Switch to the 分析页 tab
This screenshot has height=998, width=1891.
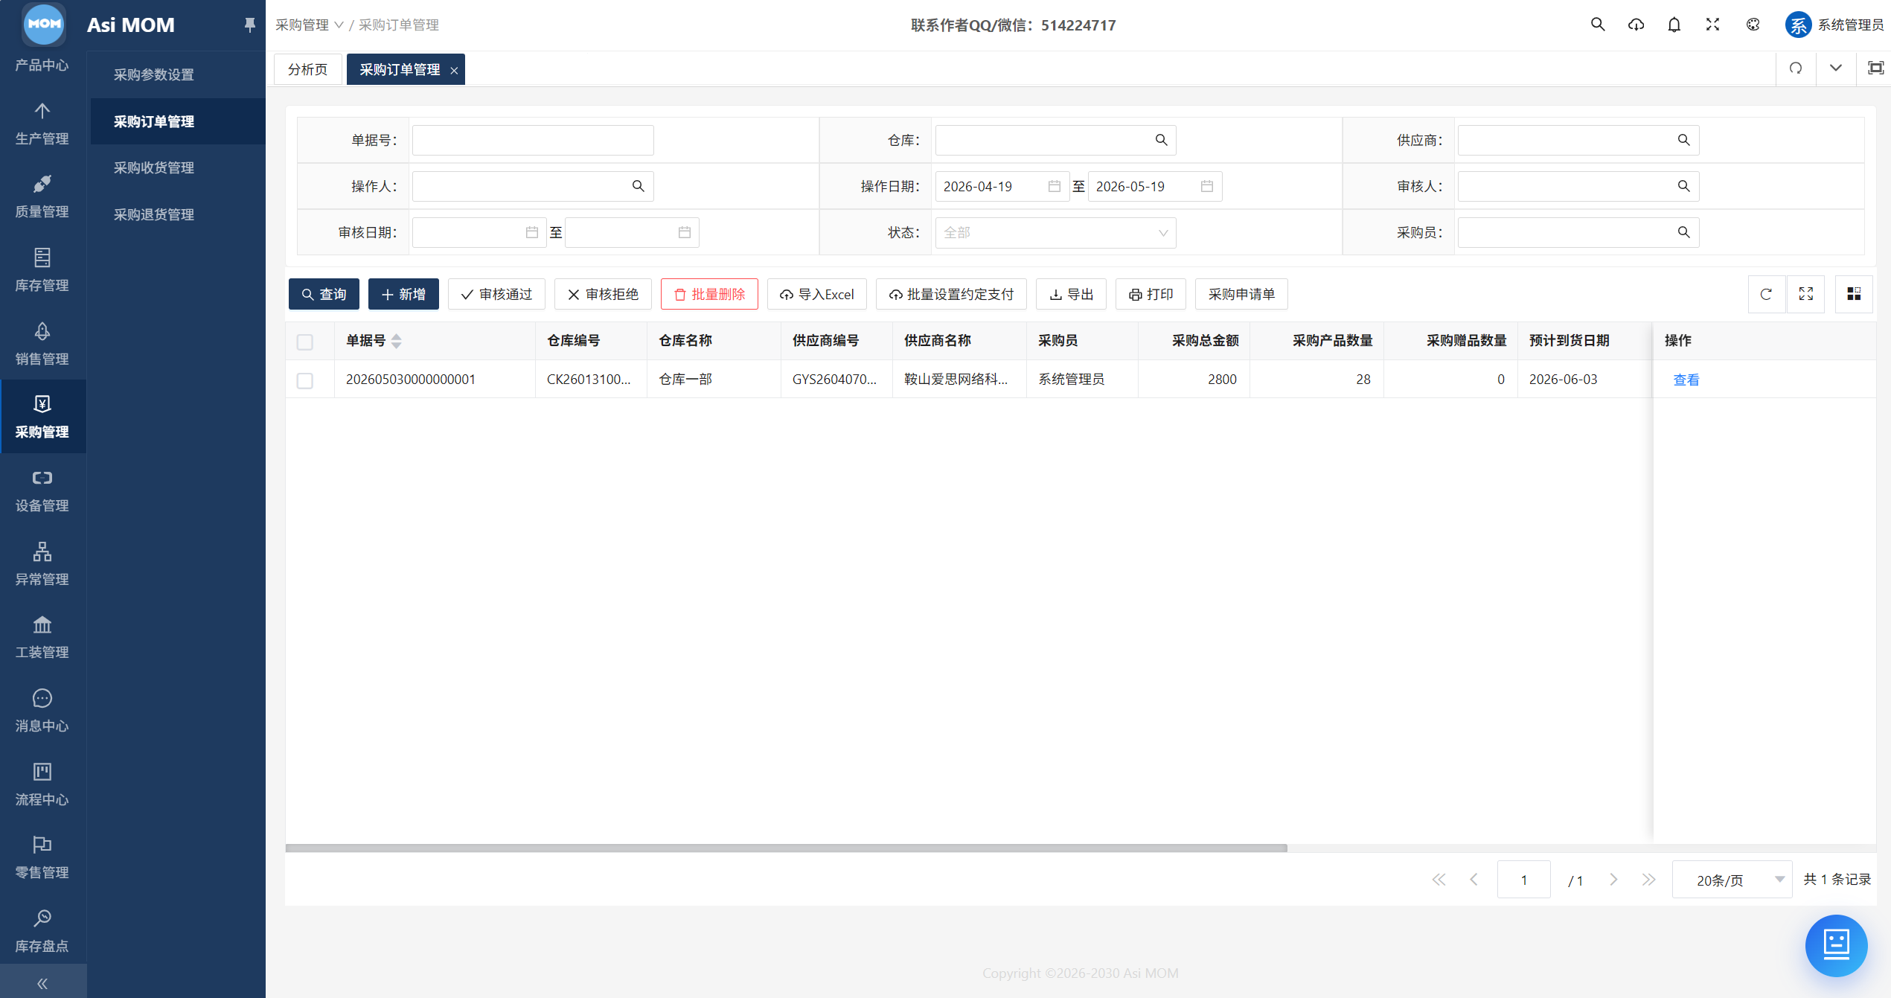click(308, 69)
